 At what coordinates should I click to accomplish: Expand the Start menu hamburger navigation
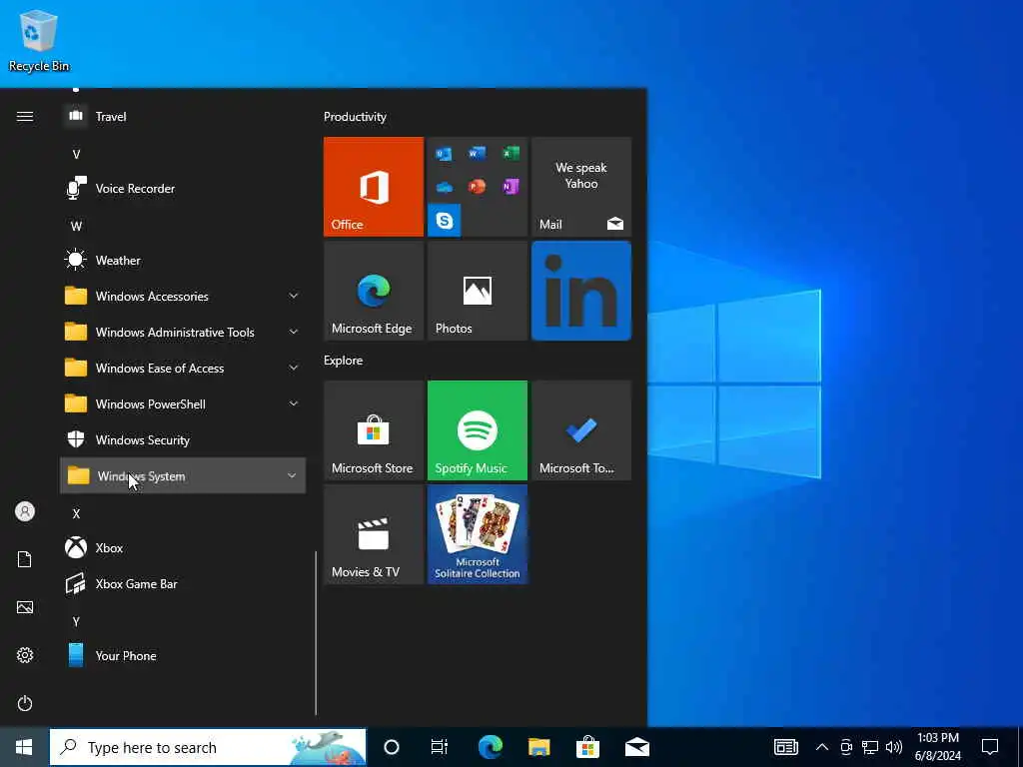pos(25,116)
